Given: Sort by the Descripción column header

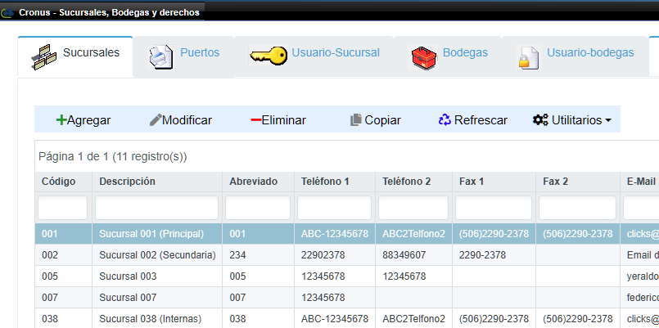Looking at the screenshot, I should (127, 182).
